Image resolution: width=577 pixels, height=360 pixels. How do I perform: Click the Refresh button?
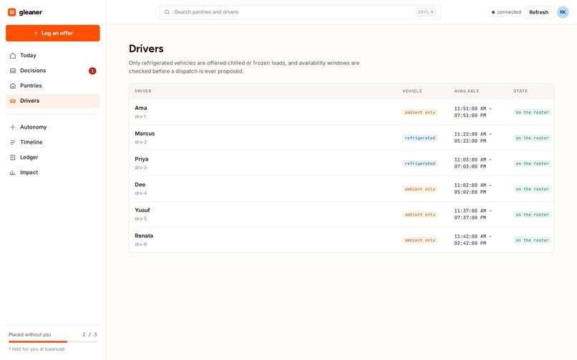point(539,12)
